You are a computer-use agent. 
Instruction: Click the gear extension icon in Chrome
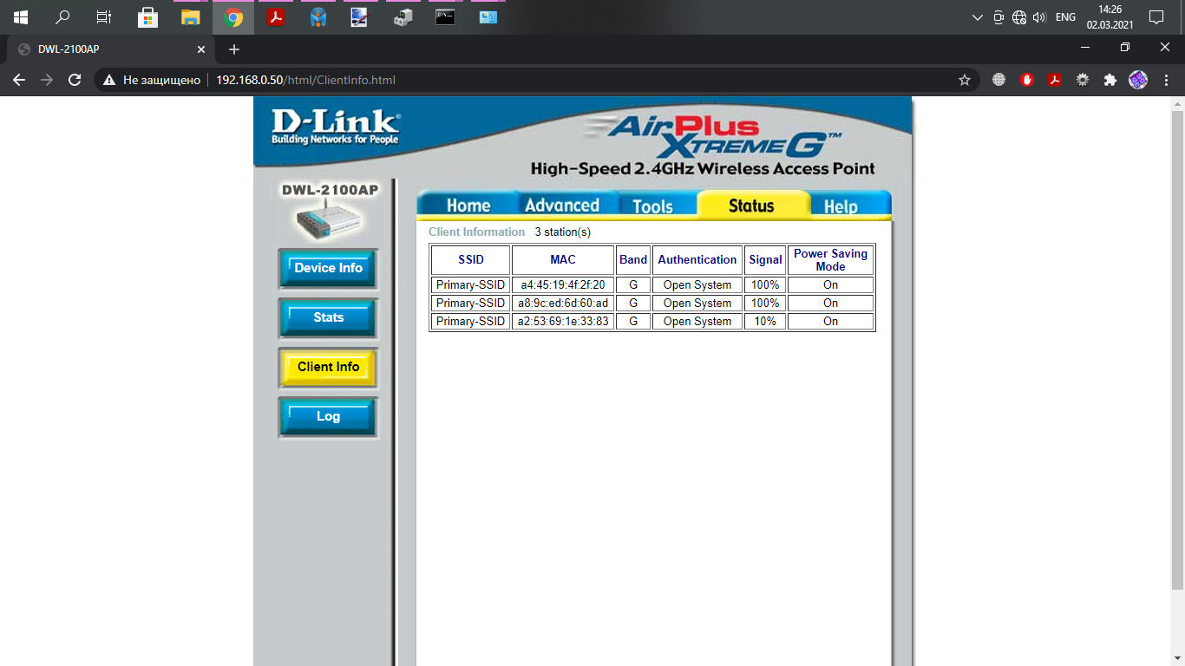1083,80
